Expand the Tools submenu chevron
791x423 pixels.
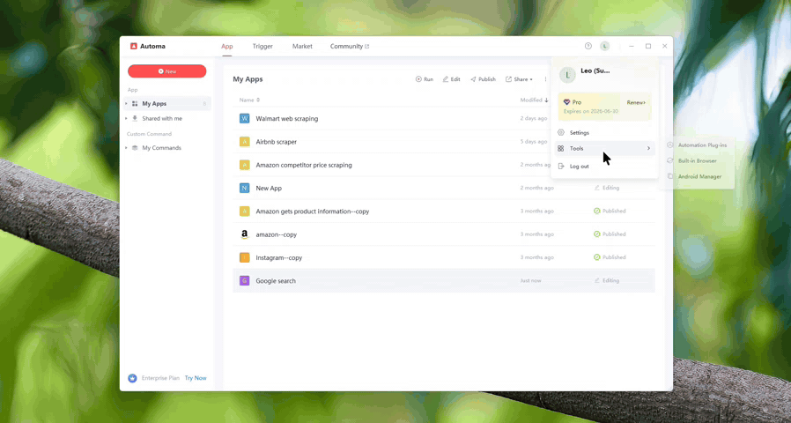(648, 148)
